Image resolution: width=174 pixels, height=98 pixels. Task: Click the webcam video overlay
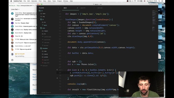point(141,84)
